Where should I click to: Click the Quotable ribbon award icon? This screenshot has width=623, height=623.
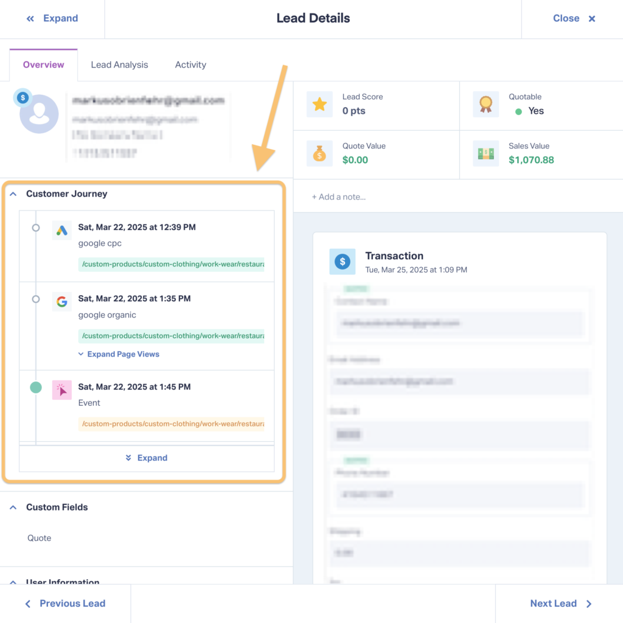coord(486,105)
